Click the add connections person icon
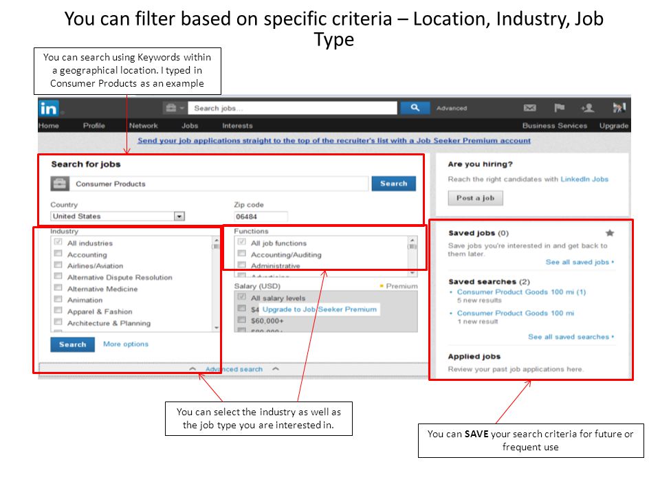The width and height of the screenshot is (660, 495). click(587, 108)
